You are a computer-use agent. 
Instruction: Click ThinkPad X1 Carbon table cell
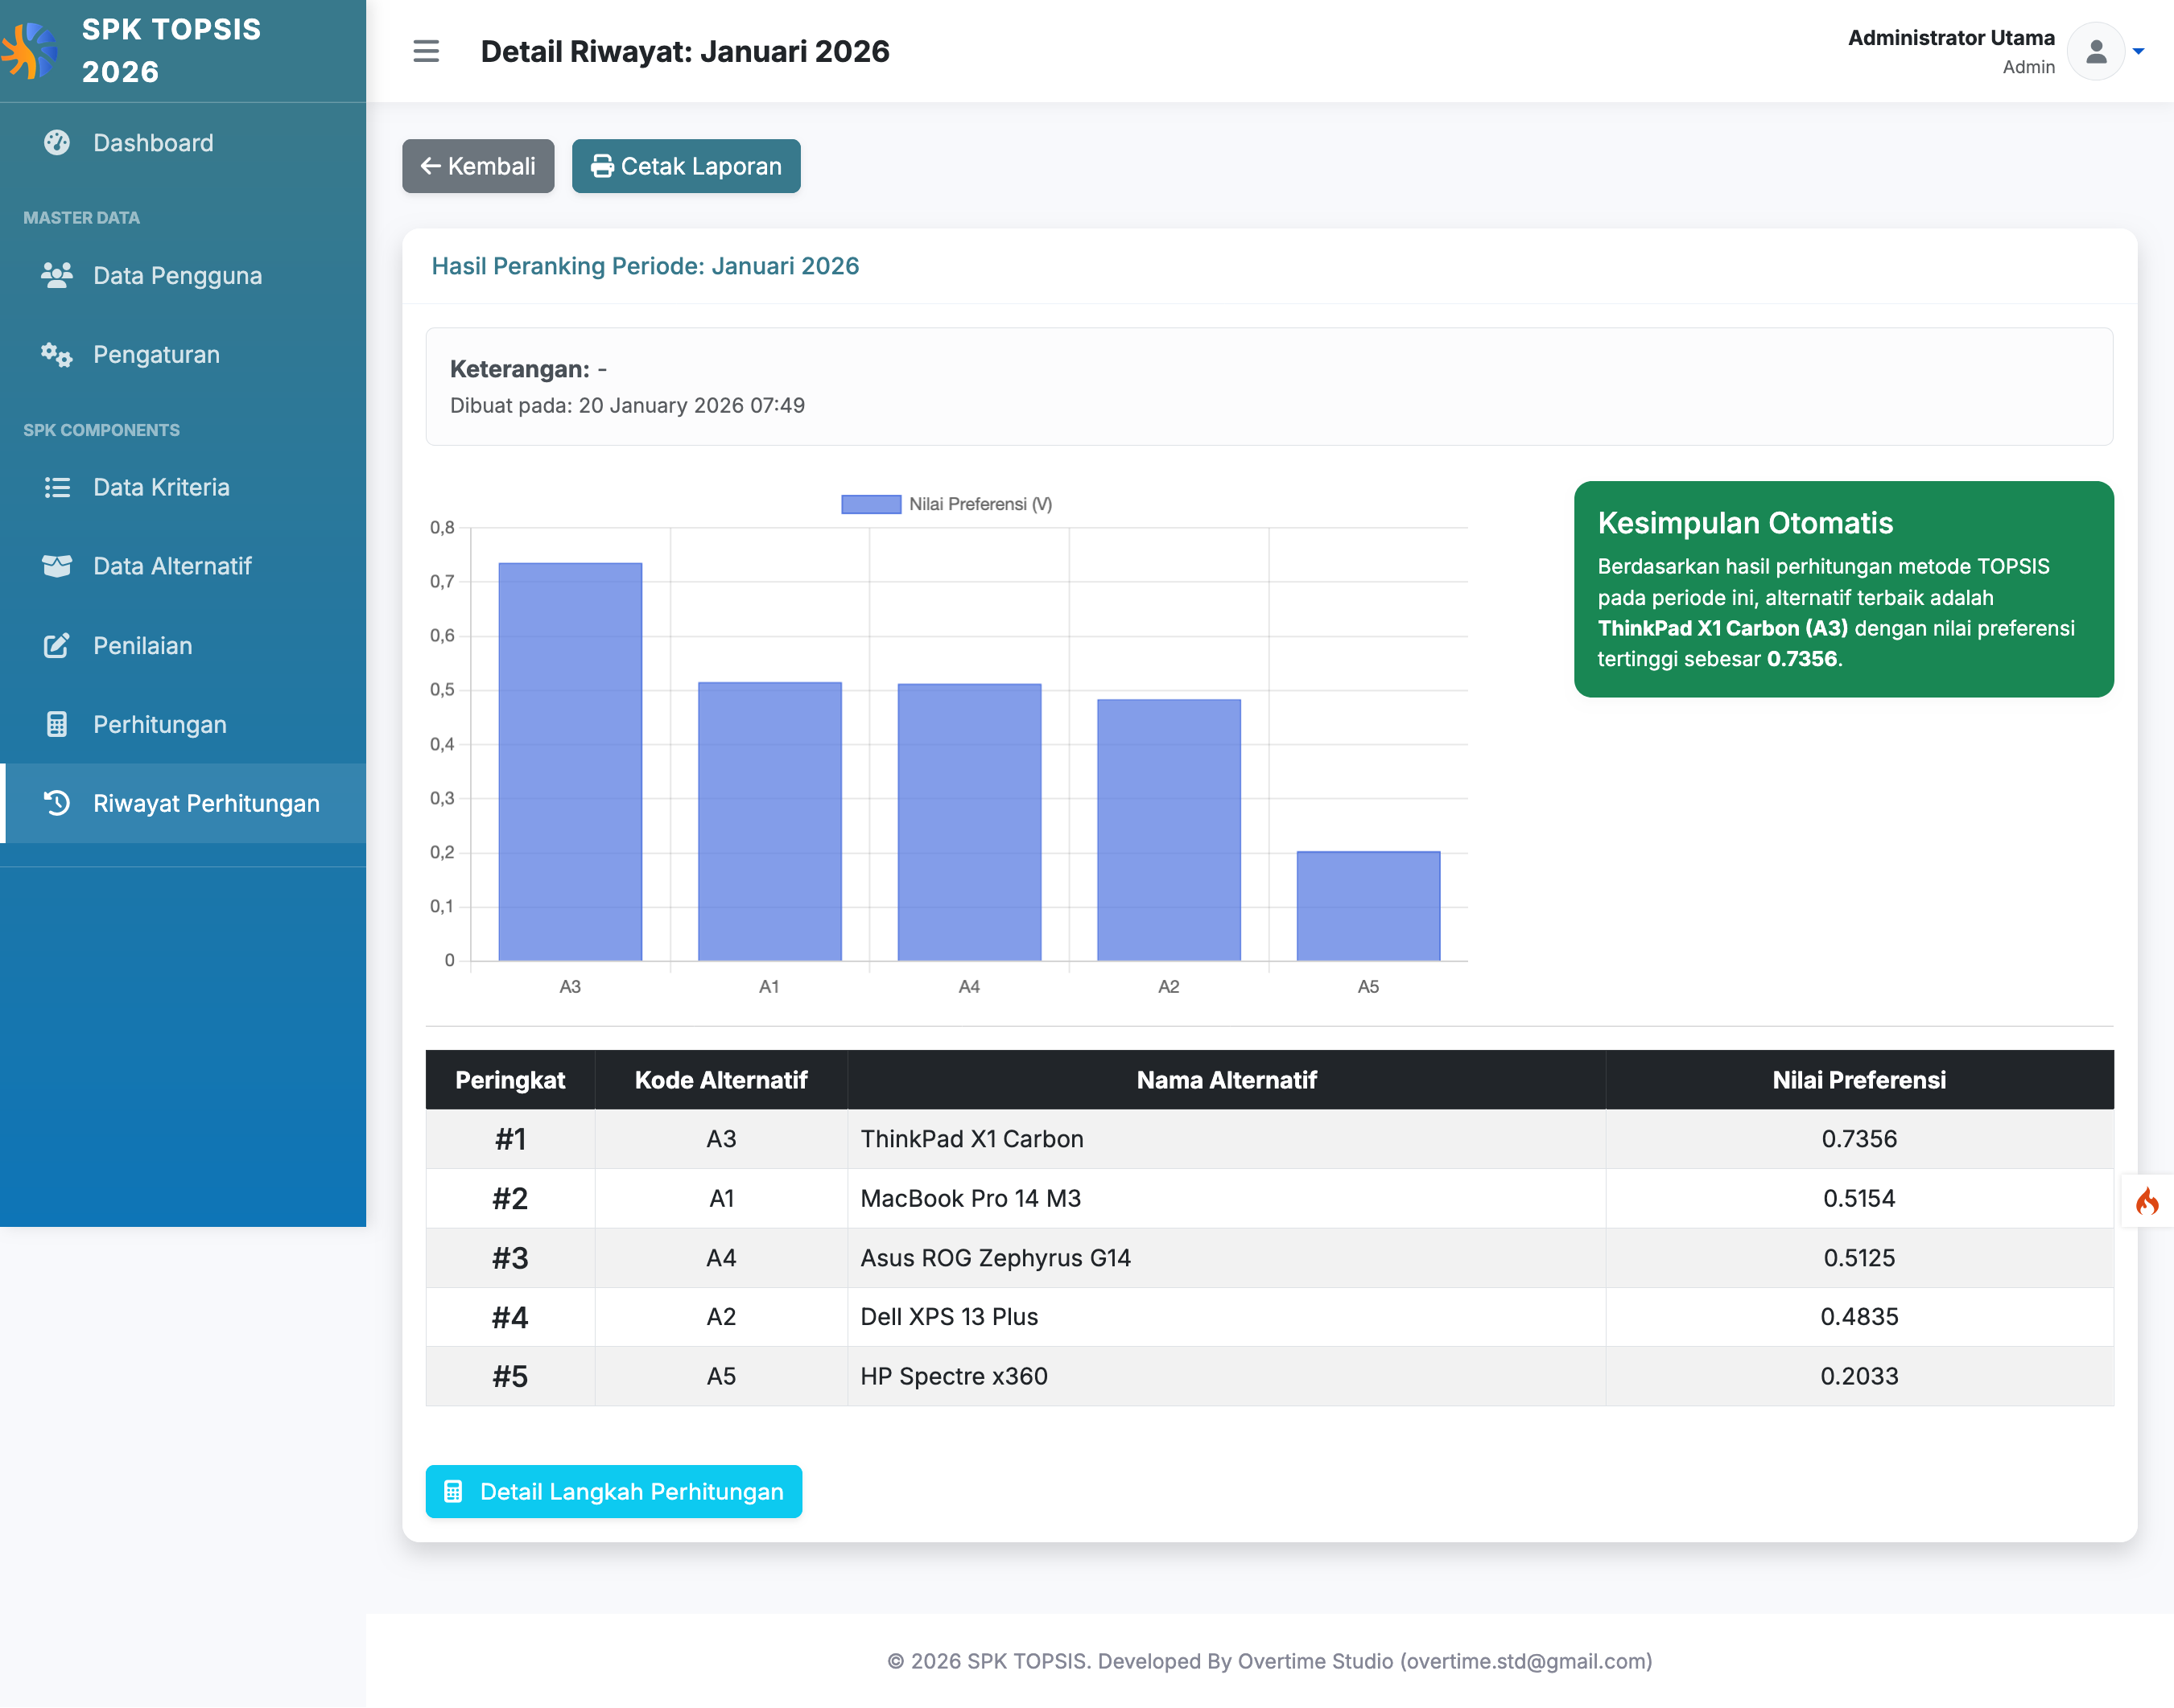[x=1227, y=1139]
